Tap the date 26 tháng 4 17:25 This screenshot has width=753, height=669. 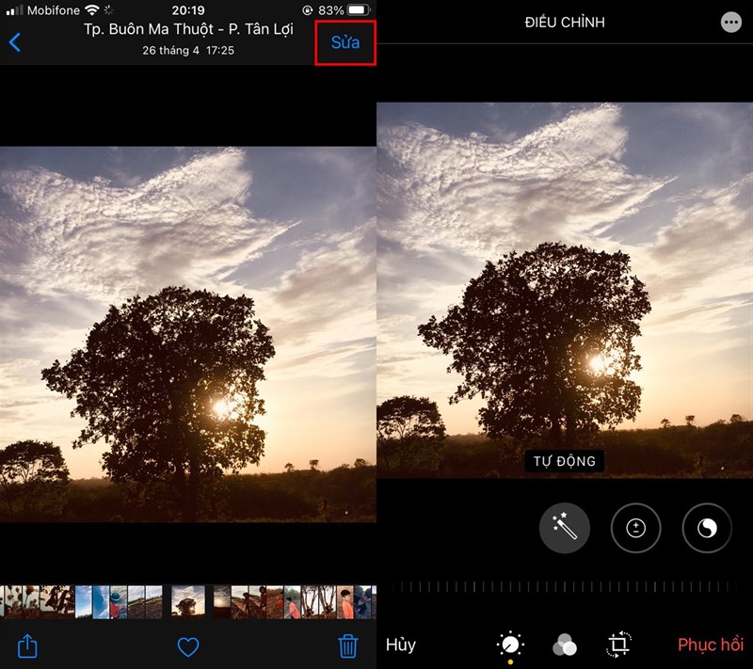click(x=188, y=51)
